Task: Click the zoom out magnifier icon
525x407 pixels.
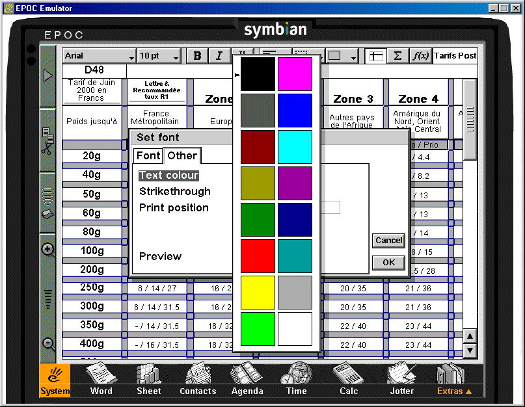Action: 49,344
